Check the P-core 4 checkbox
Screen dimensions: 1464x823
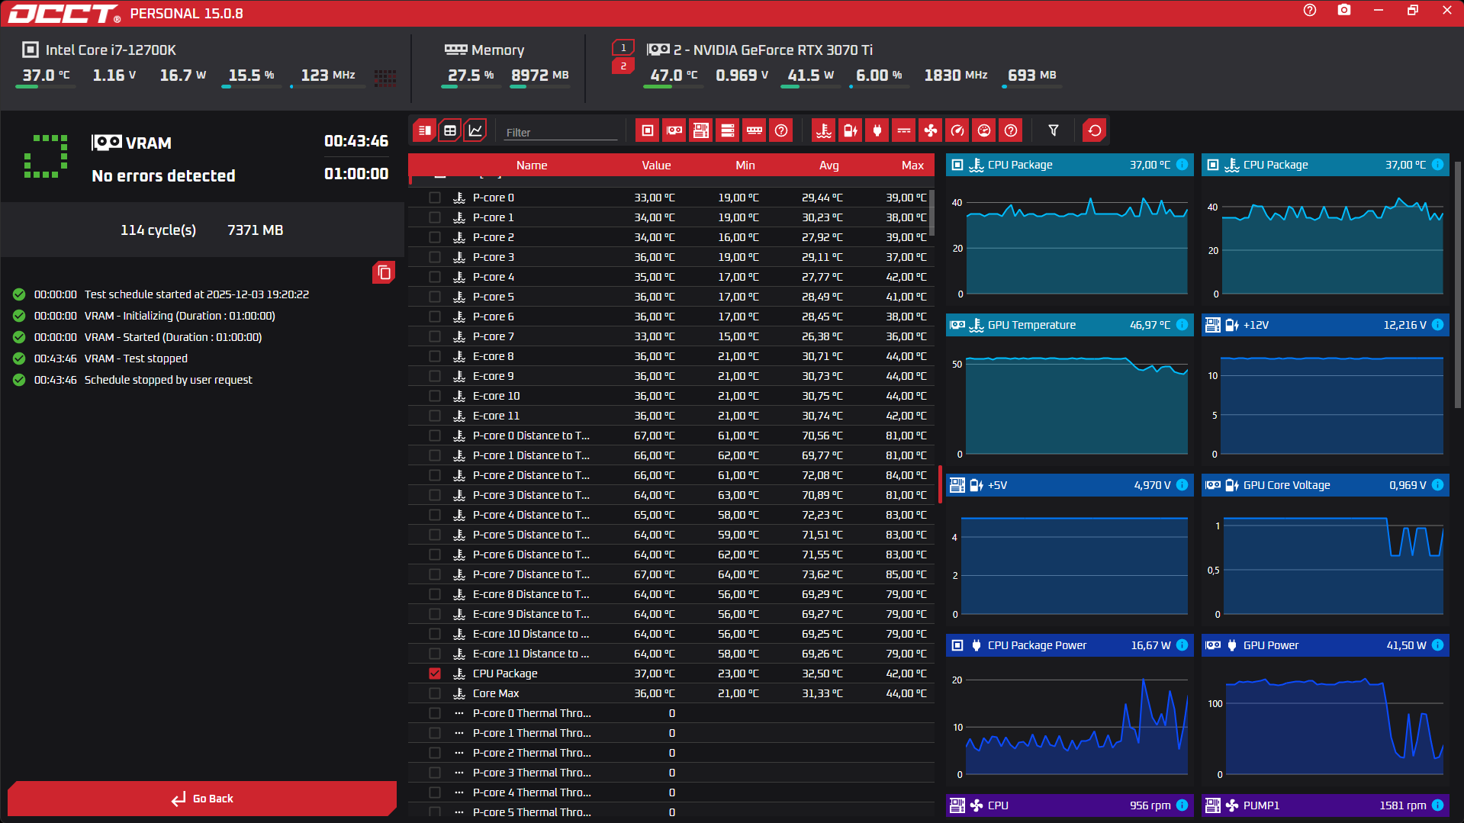[435, 277]
